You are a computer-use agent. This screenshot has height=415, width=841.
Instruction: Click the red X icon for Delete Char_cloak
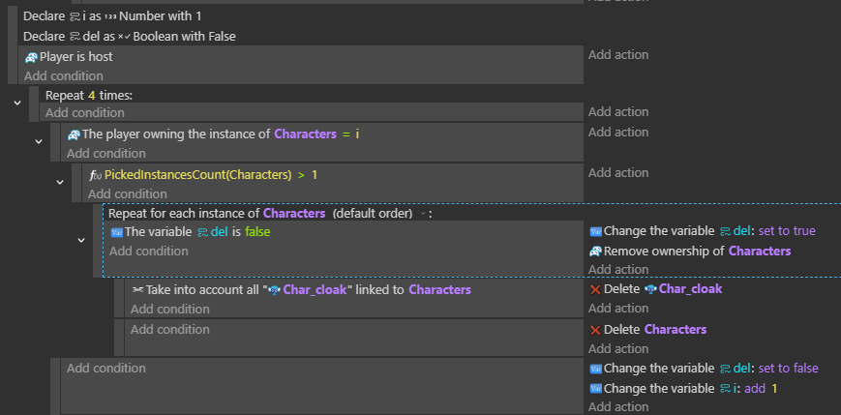coord(595,289)
